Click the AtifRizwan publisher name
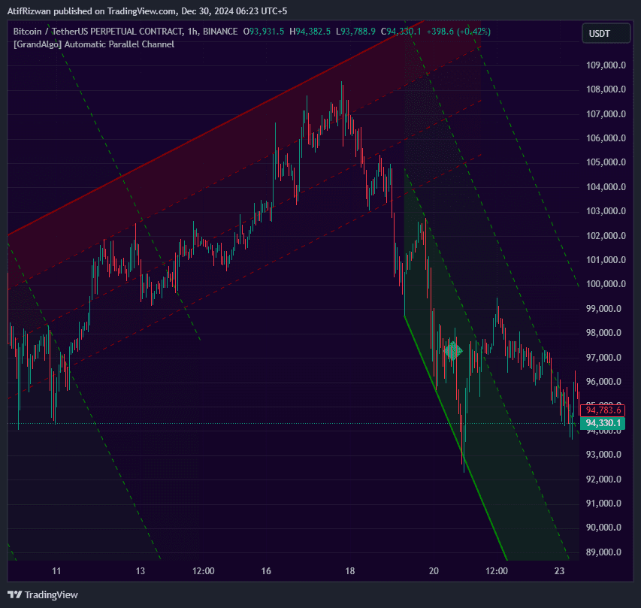The image size is (641, 608). point(30,11)
